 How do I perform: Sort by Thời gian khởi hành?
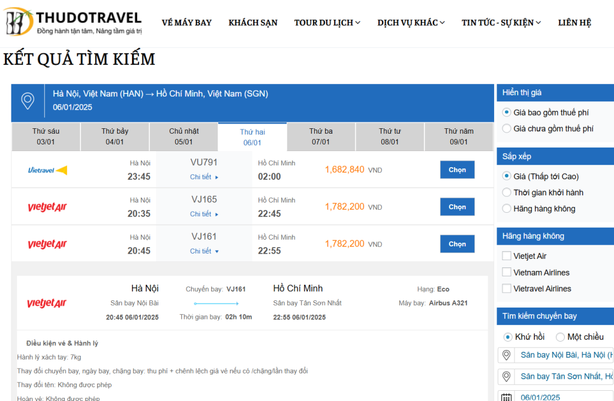click(x=507, y=192)
